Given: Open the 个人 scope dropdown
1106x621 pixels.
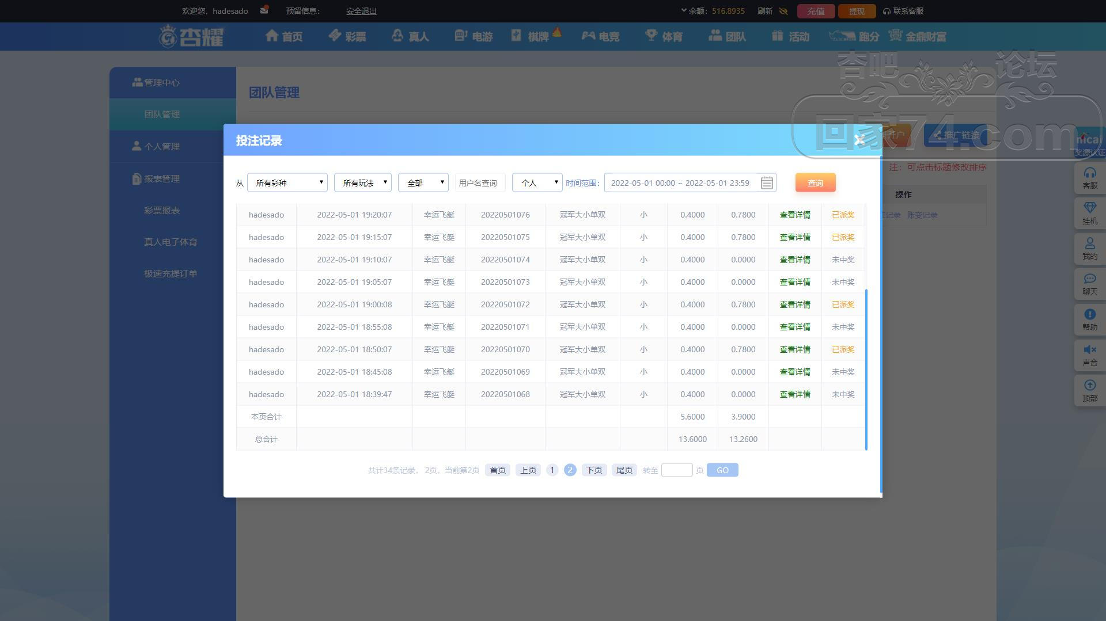Looking at the screenshot, I should point(537,182).
